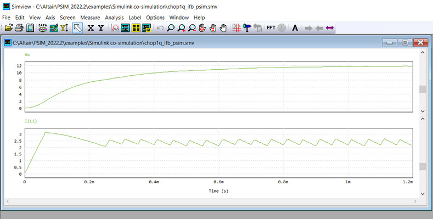Click the horizontal scrollbar right arrow
The height and width of the screenshot is (219, 433).
tap(415, 201)
